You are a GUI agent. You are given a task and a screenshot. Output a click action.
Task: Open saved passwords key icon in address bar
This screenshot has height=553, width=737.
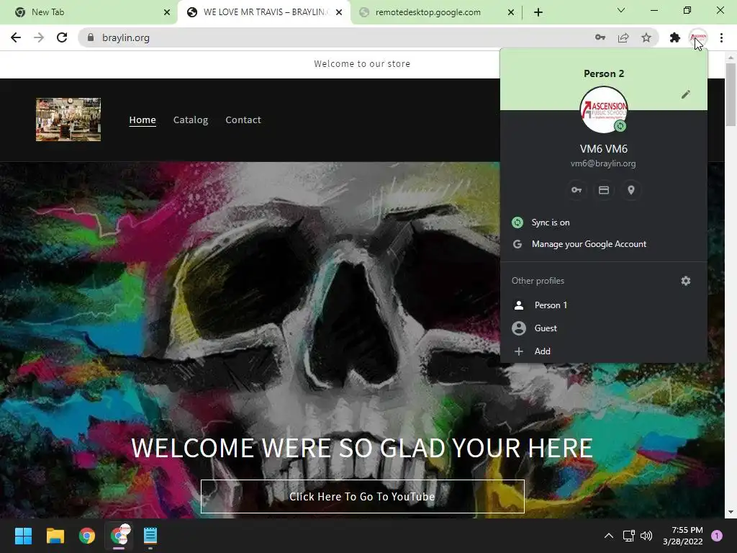click(600, 37)
